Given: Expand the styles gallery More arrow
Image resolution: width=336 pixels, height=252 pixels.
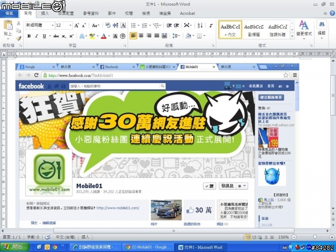Looking at the screenshot, I should (292, 36).
